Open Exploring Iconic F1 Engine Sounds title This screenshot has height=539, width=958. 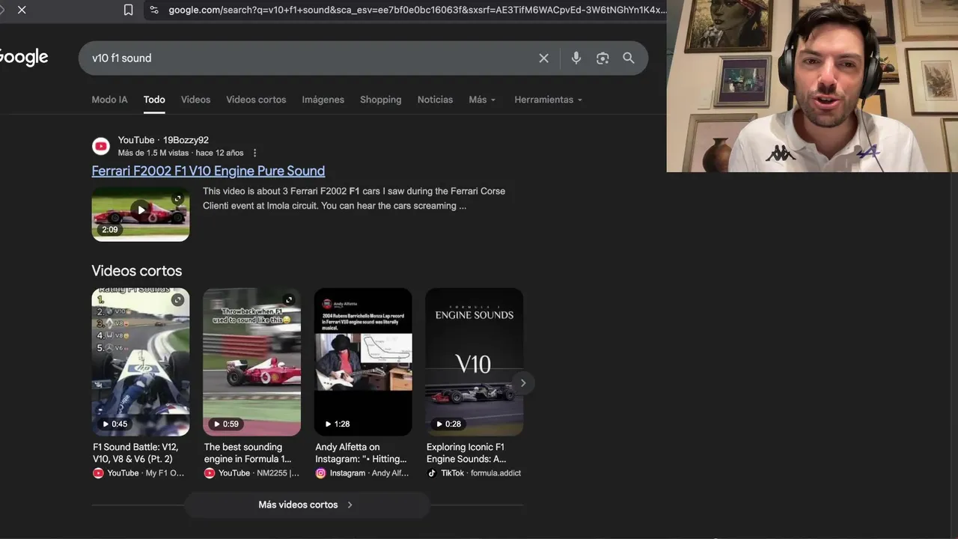click(466, 453)
